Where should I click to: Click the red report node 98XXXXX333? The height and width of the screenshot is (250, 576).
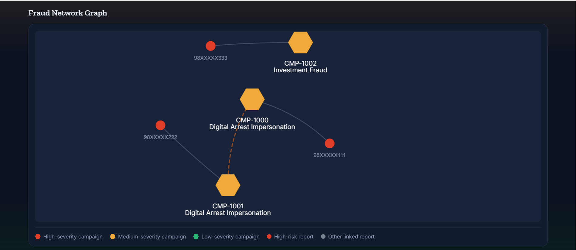pos(210,46)
